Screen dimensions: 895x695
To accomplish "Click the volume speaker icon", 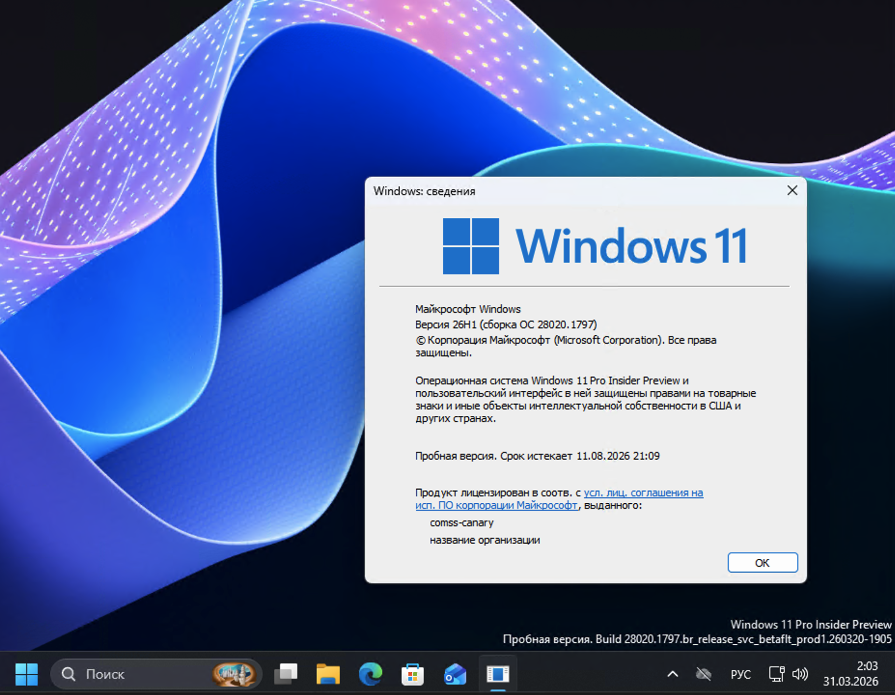I will [x=800, y=674].
